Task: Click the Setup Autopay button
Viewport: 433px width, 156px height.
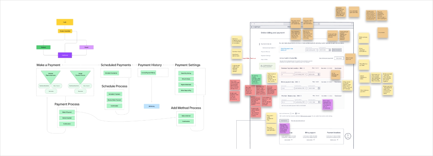Action: tap(339, 58)
